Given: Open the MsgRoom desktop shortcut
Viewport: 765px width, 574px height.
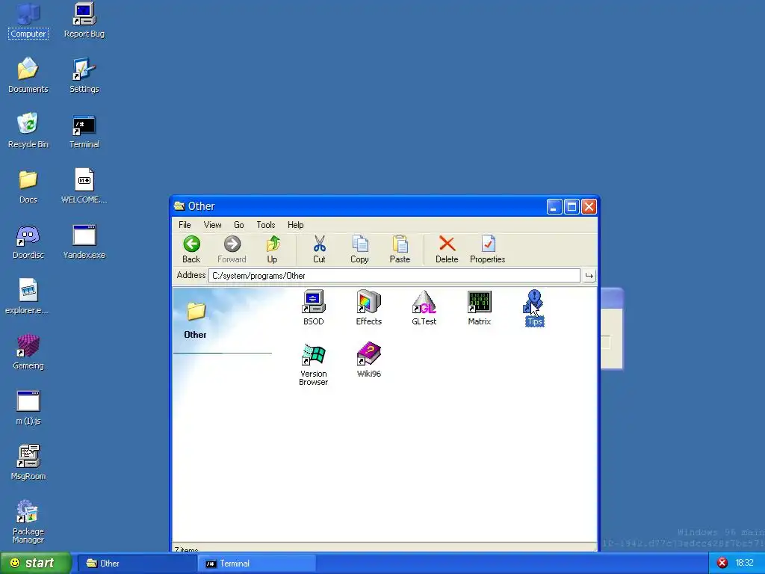Looking at the screenshot, I should 28,463.
